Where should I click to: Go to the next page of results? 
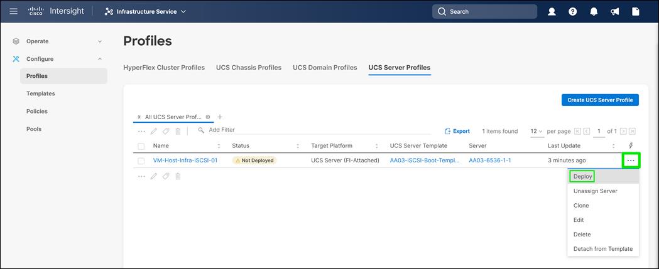(x=623, y=131)
